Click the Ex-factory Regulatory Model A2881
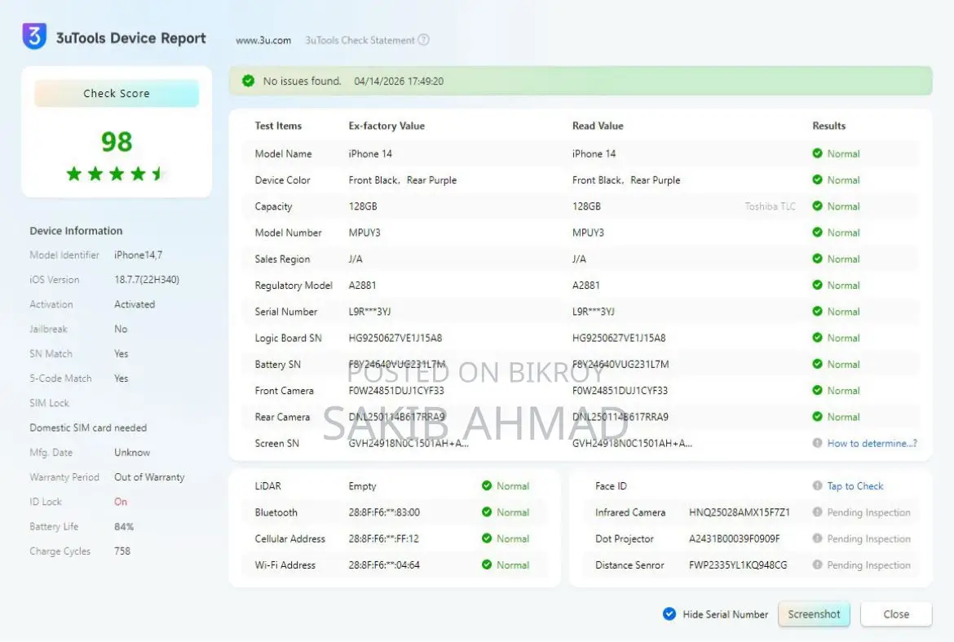 362,285
